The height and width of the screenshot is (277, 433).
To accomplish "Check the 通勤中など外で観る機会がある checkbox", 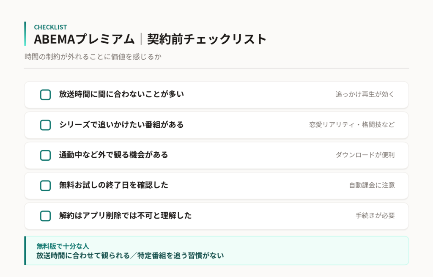I will [46, 155].
